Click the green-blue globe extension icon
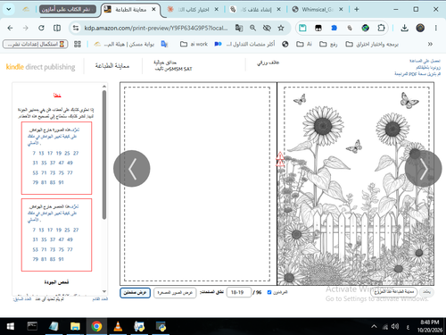446x335 pixels. pyautogui.click(x=366, y=28)
